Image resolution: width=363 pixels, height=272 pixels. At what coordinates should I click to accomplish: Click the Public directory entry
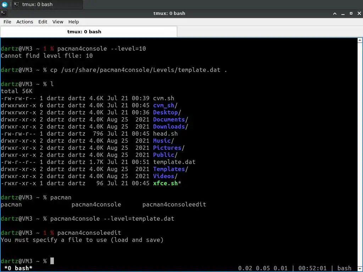[163, 155]
